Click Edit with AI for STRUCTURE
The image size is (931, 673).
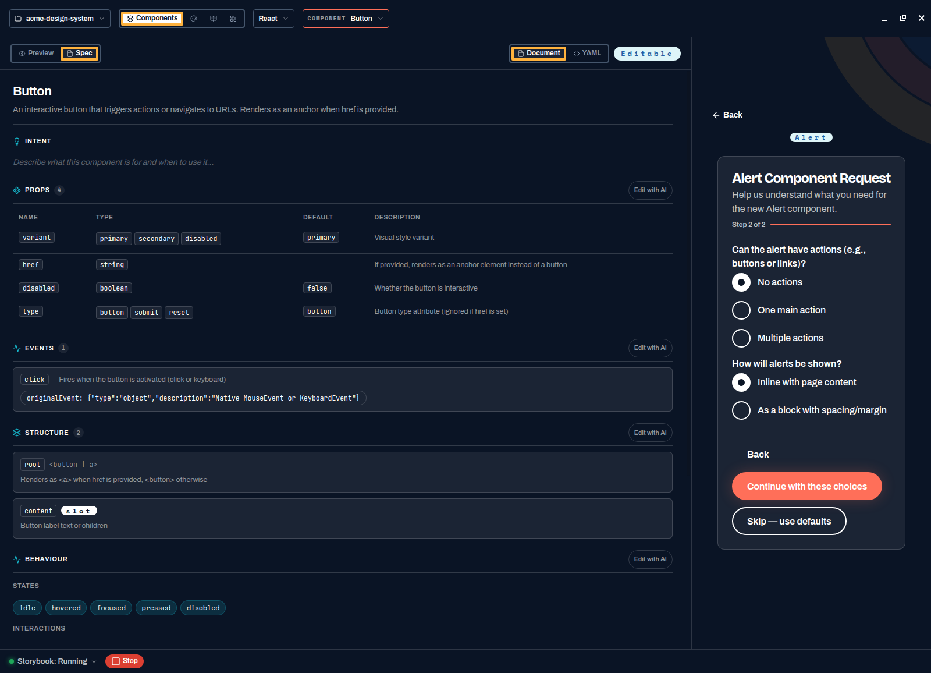tap(651, 433)
